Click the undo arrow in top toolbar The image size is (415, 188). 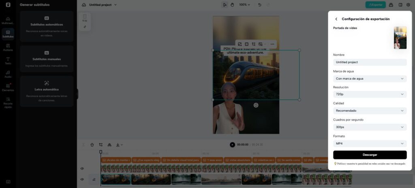pos(259,5)
